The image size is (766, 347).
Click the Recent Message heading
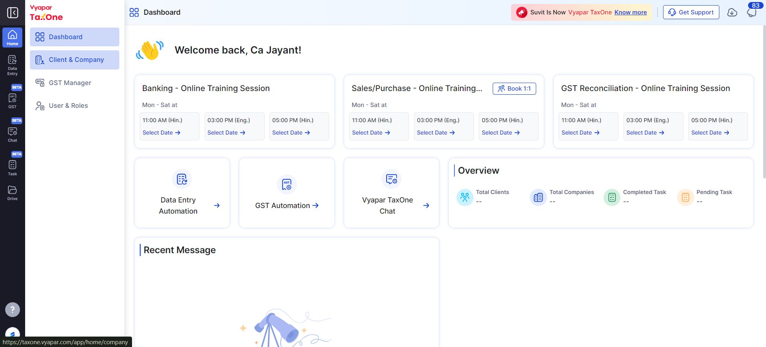pyautogui.click(x=180, y=250)
